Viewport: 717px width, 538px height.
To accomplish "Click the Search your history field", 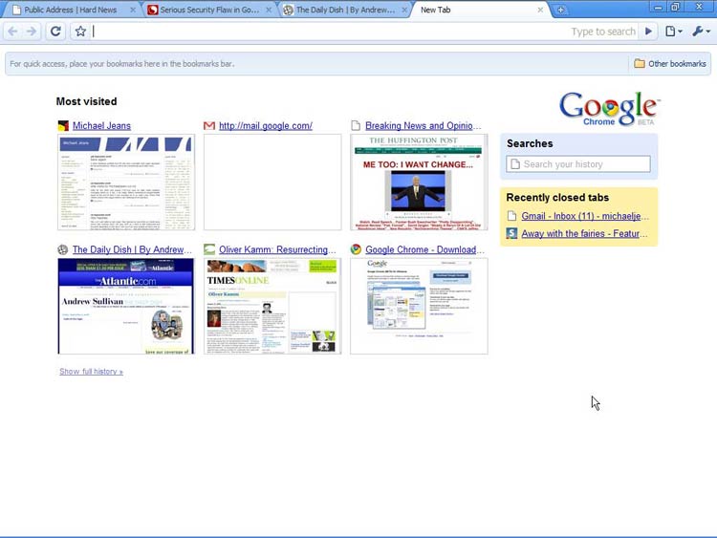I will tap(578, 164).
